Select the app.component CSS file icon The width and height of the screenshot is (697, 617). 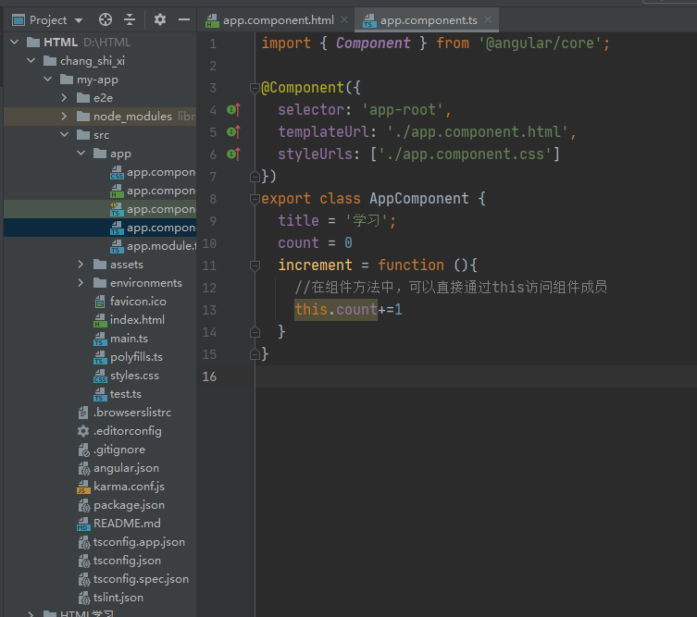117,172
